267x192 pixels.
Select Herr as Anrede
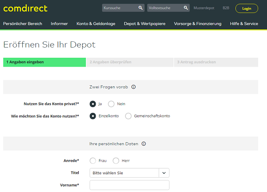[x=116, y=160]
